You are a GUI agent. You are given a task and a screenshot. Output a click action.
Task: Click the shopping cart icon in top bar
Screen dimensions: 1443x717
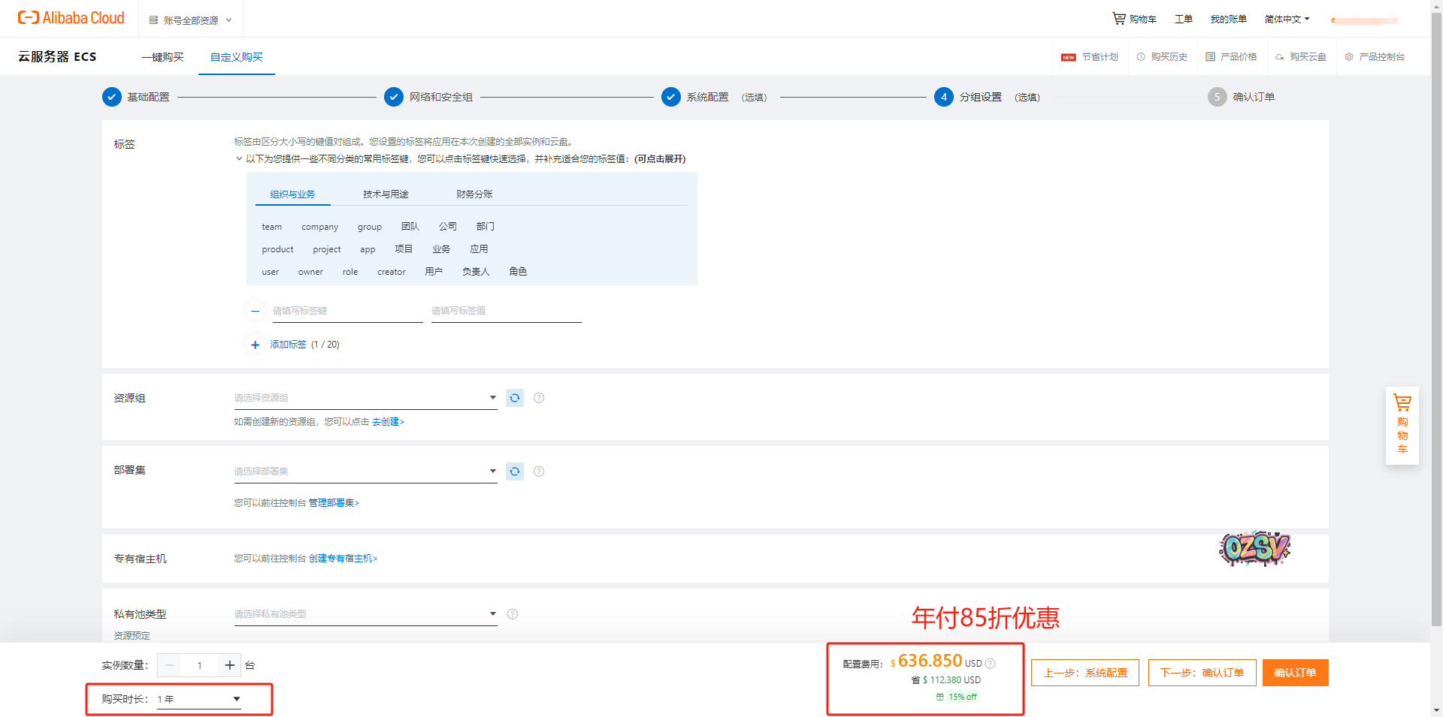tap(1119, 19)
